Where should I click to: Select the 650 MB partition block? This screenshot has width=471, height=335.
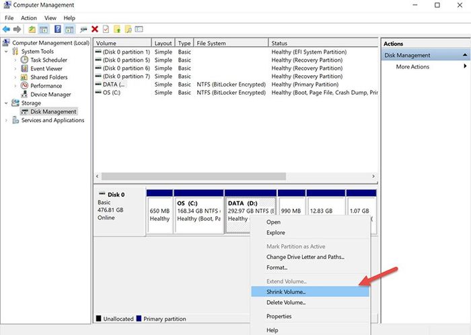coord(159,211)
